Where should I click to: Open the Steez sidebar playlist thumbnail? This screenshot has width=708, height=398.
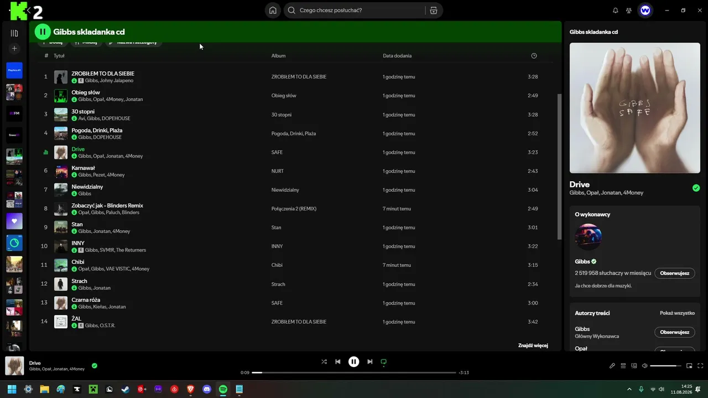coord(14,135)
